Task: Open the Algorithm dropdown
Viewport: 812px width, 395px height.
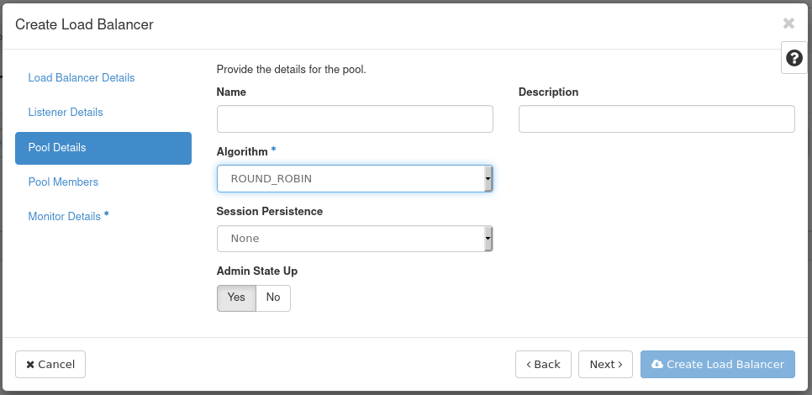Action: (x=354, y=179)
